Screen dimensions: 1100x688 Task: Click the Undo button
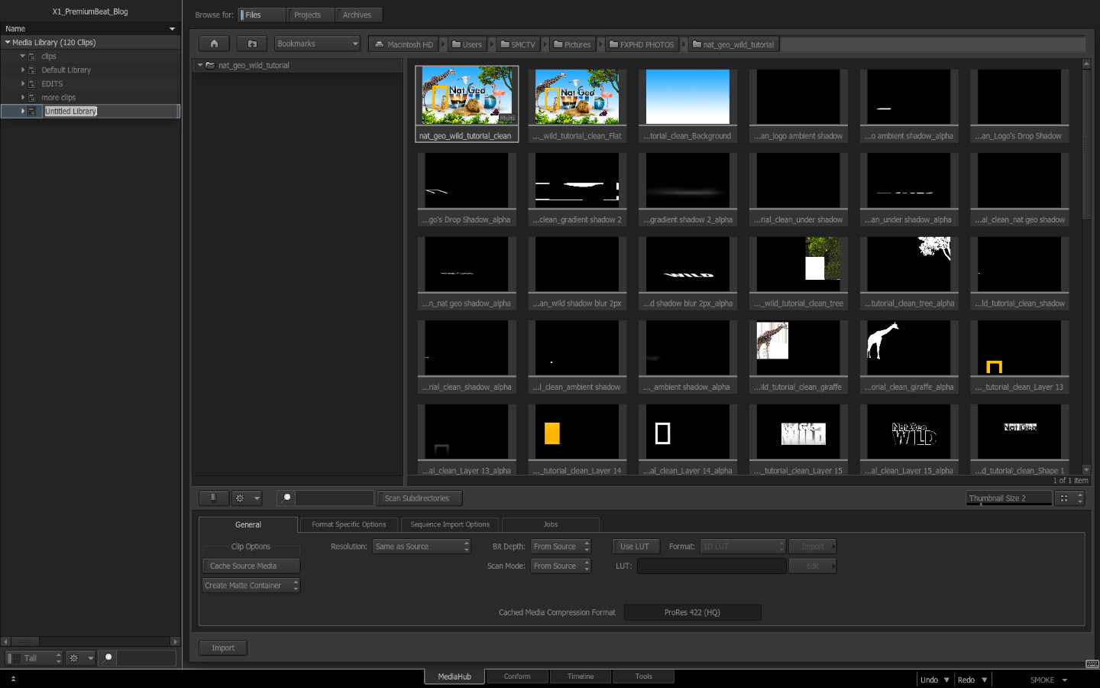[929, 680]
